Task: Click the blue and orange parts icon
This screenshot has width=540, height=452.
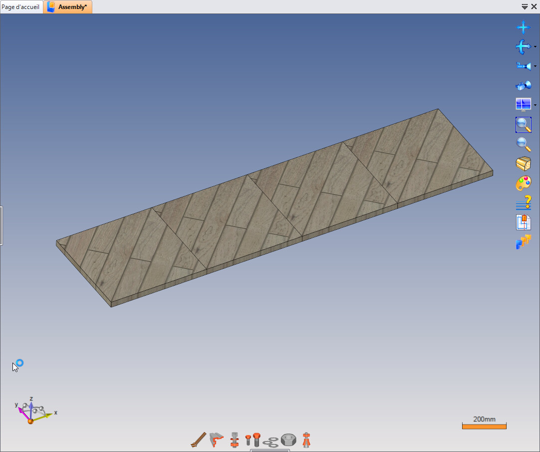Action: coord(524,242)
